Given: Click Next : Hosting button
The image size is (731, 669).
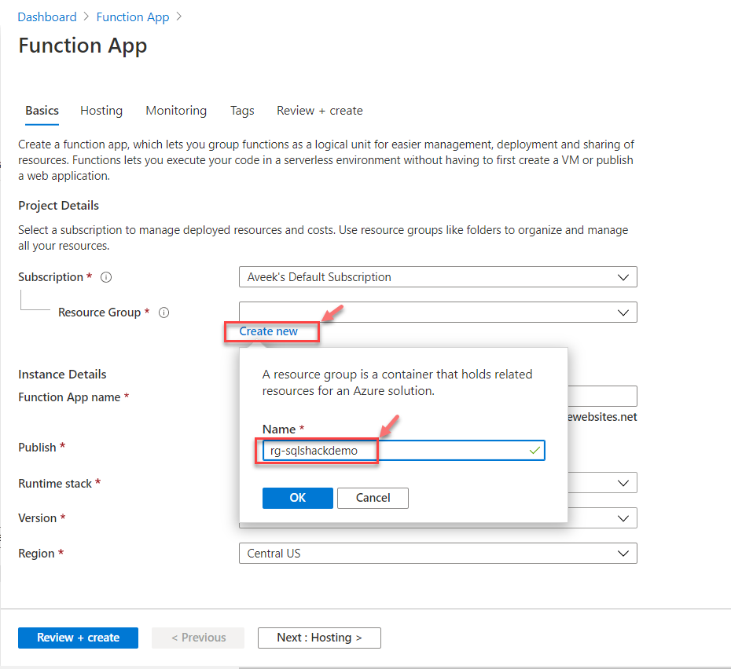Looking at the screenshot, I should pyautogui.click(x=319, y=638).
